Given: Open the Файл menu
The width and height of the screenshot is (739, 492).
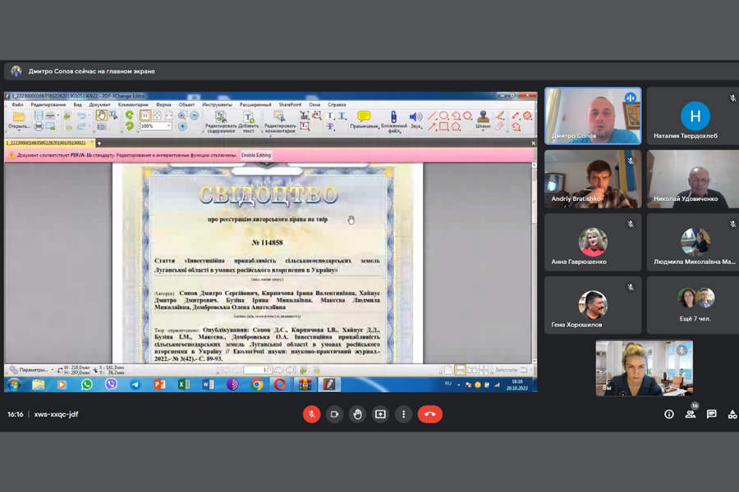Looking at the screenshot, I should [17, 104].
